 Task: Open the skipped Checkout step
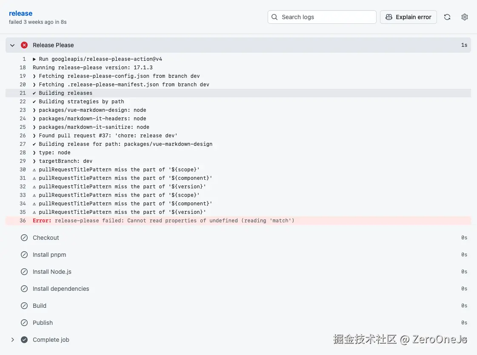(238, 238)
